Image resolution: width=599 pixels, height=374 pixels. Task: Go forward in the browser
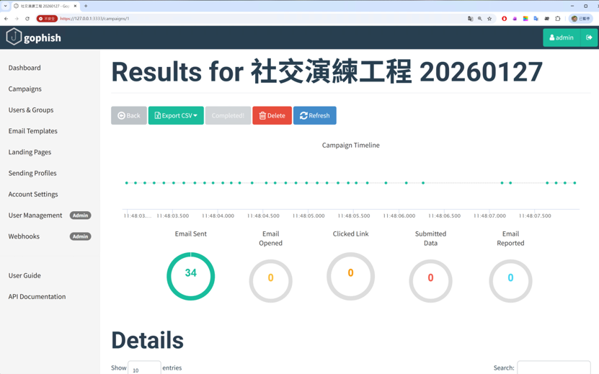17,18
